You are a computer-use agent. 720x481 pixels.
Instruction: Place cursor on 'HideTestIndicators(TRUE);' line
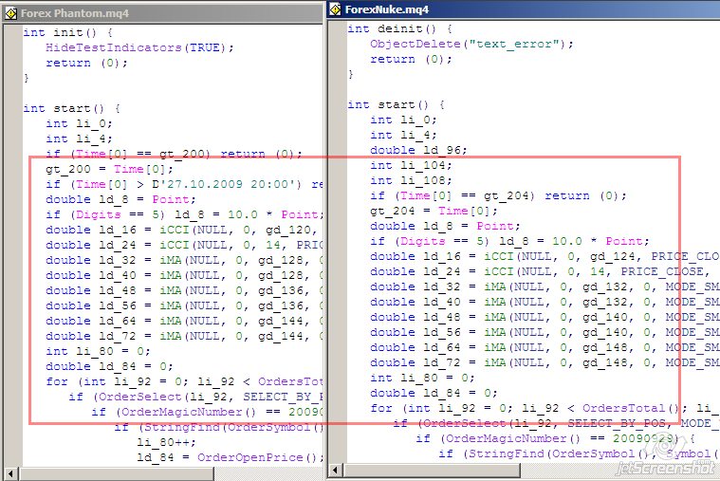(x=139, y=47)
